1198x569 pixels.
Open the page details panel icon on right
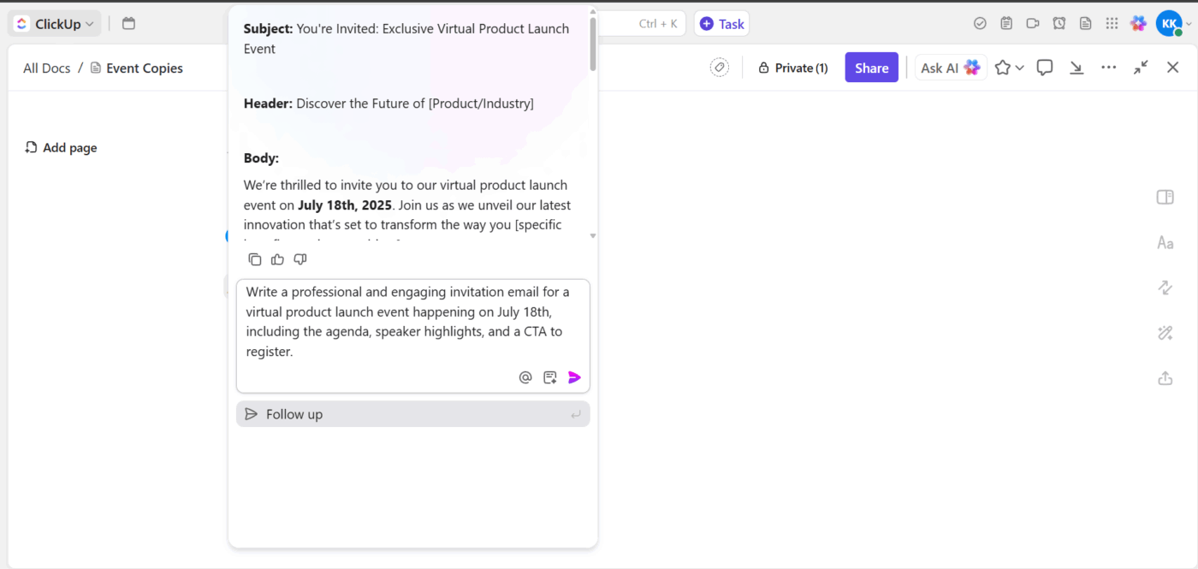[x=1165, y=197]
